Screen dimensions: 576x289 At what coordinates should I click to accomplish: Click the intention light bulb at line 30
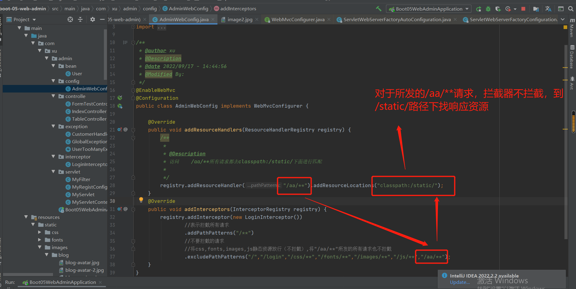click(x=141, y=200)
